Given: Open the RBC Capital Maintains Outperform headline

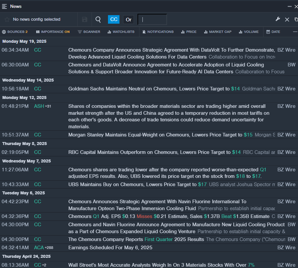Looking at the screenshot, I should click(155, 152).
